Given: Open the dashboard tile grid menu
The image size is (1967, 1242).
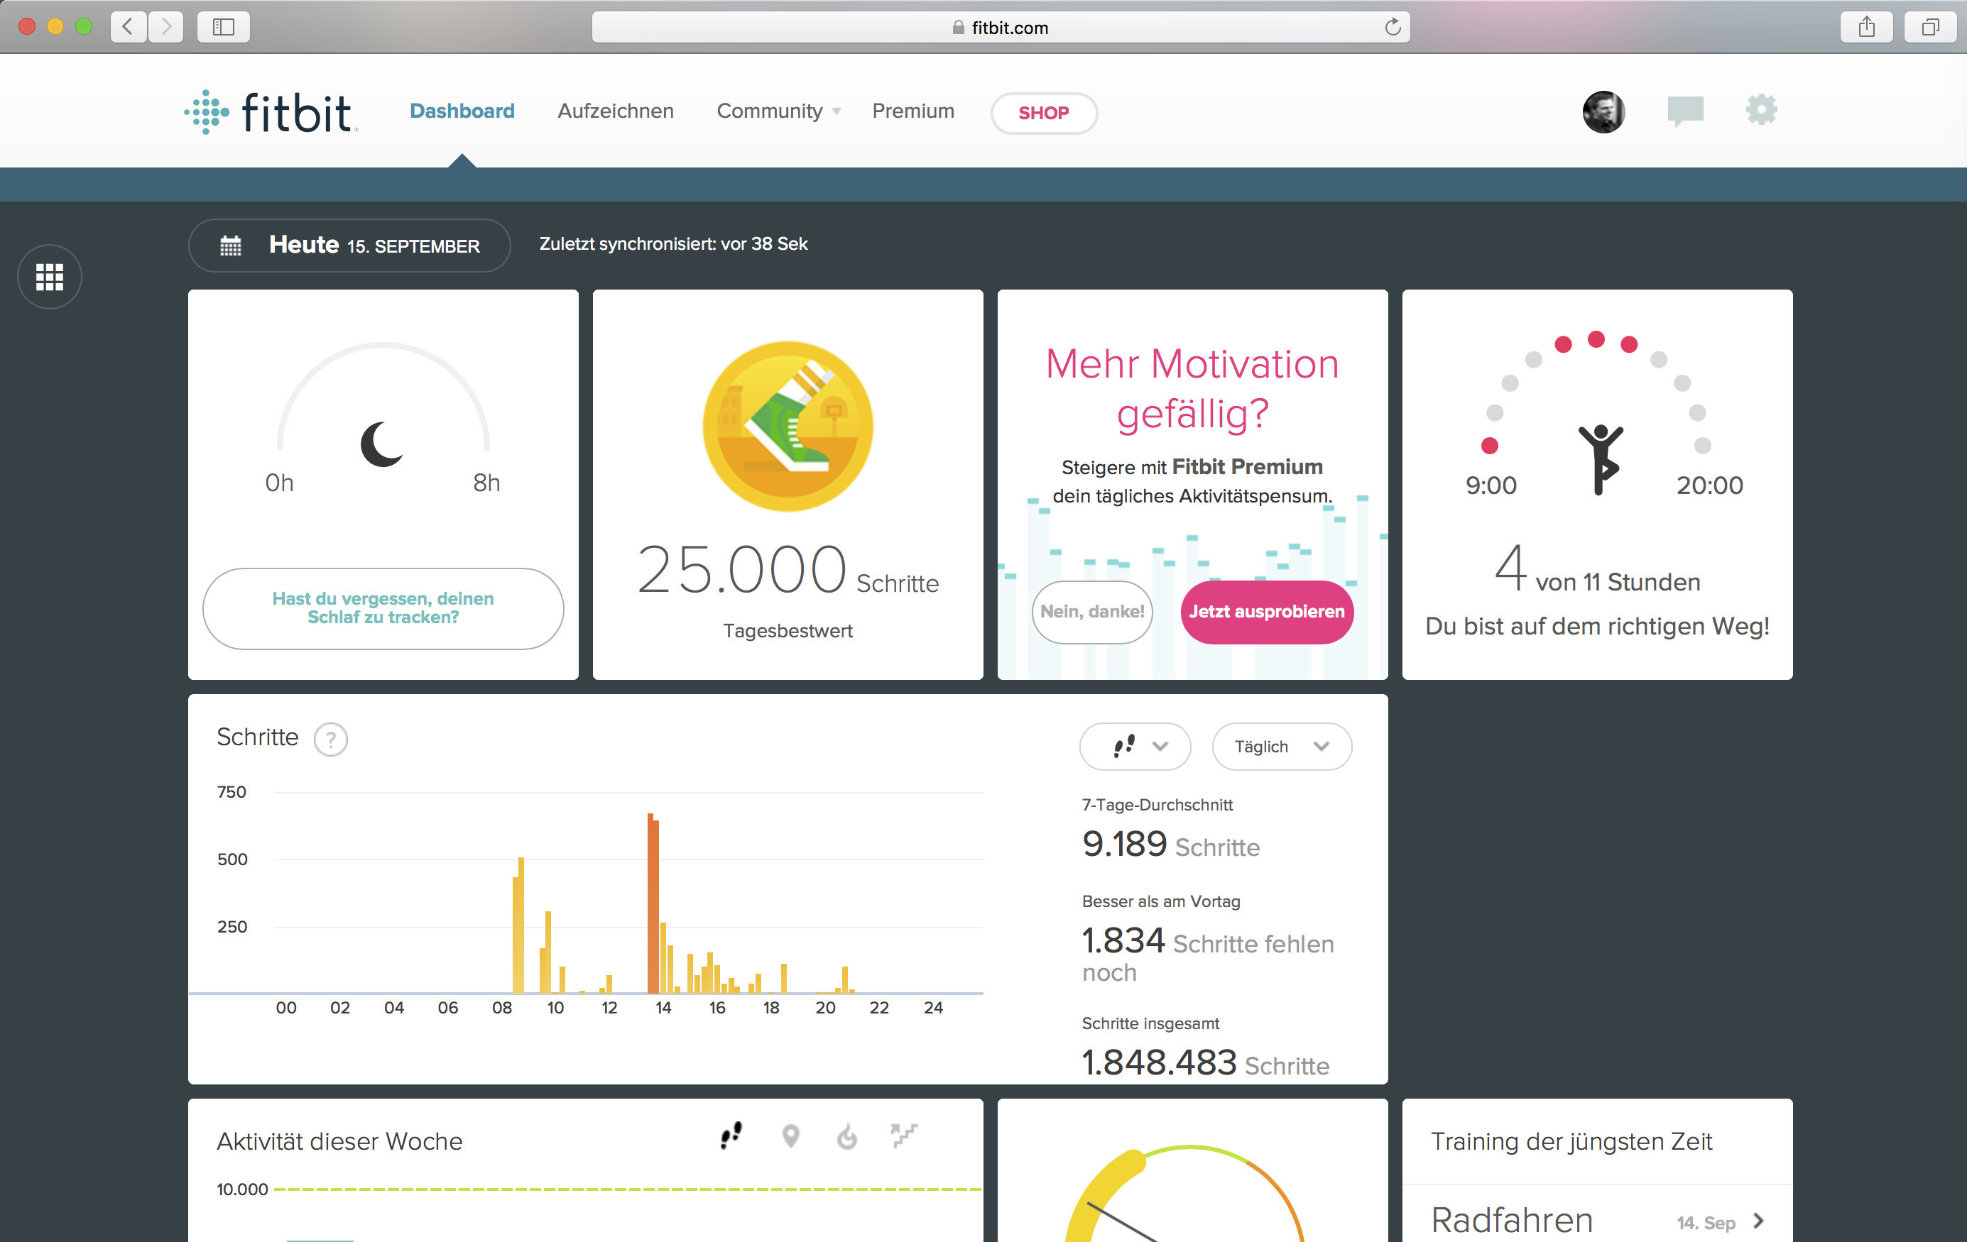Looking at the screenshot, I should click(49, 277).
